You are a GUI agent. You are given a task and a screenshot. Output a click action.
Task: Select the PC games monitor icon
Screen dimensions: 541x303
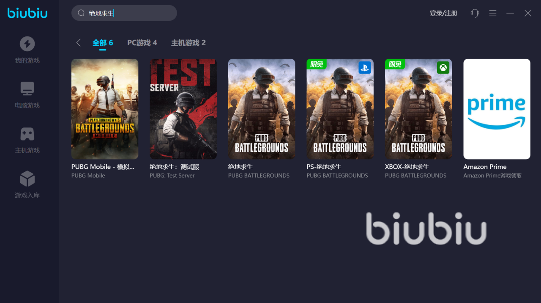[27, 89]
